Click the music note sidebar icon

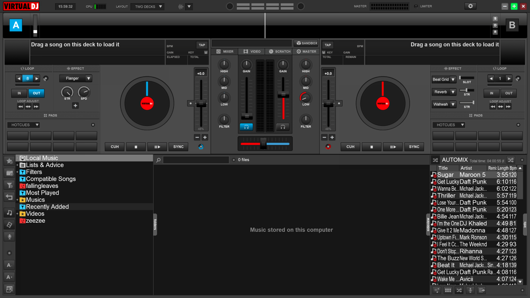[x=9, y=212]
